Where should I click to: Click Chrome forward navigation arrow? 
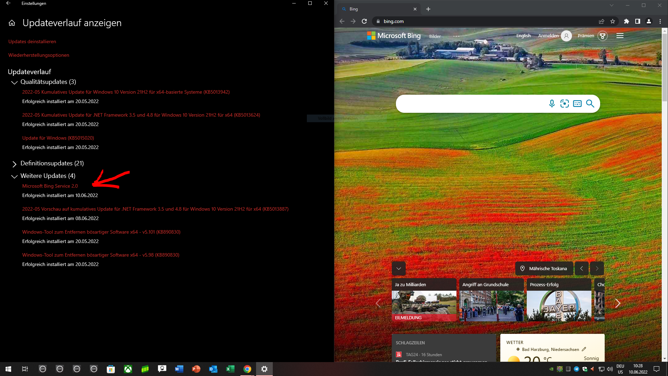click(353, 21)
